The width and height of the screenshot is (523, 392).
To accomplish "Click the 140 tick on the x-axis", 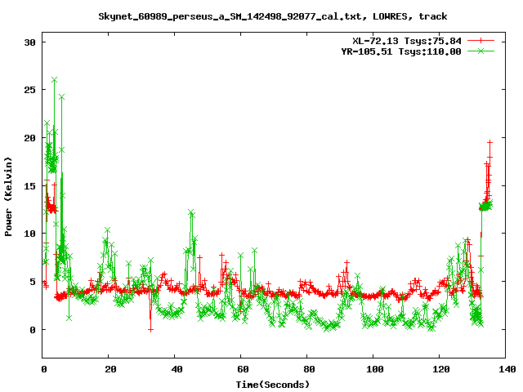I will click(x=505, y=369).
